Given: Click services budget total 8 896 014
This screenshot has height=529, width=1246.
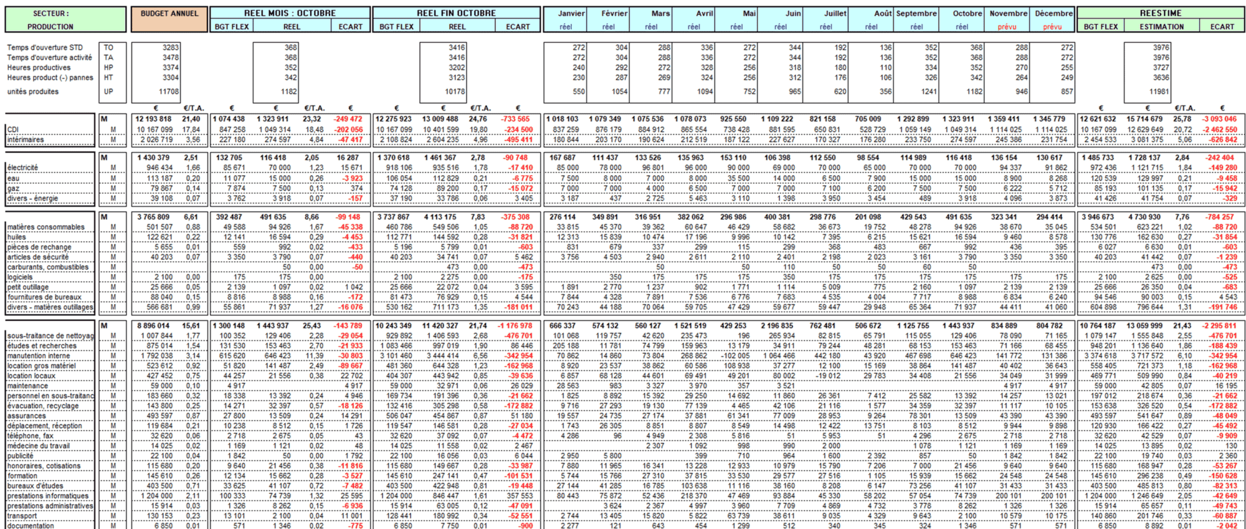Looking at the screenshot, I should coord(153,326).
